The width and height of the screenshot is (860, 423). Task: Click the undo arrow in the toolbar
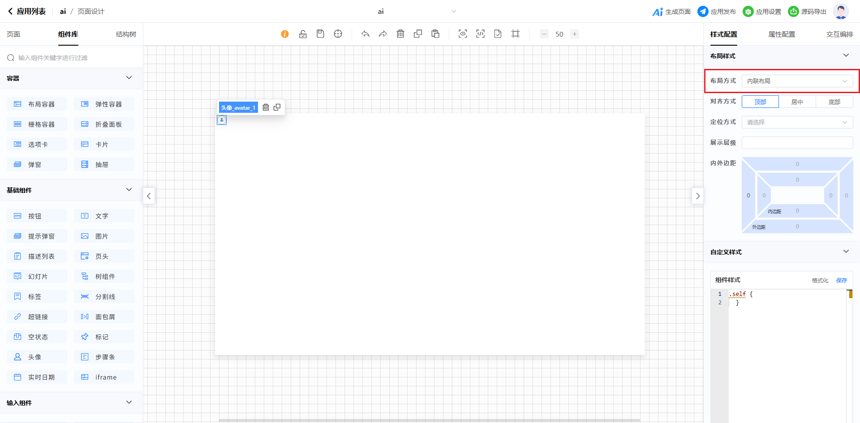click(365, 34)
